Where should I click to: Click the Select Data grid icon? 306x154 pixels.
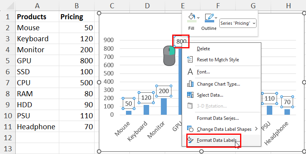tap(190, 95)
